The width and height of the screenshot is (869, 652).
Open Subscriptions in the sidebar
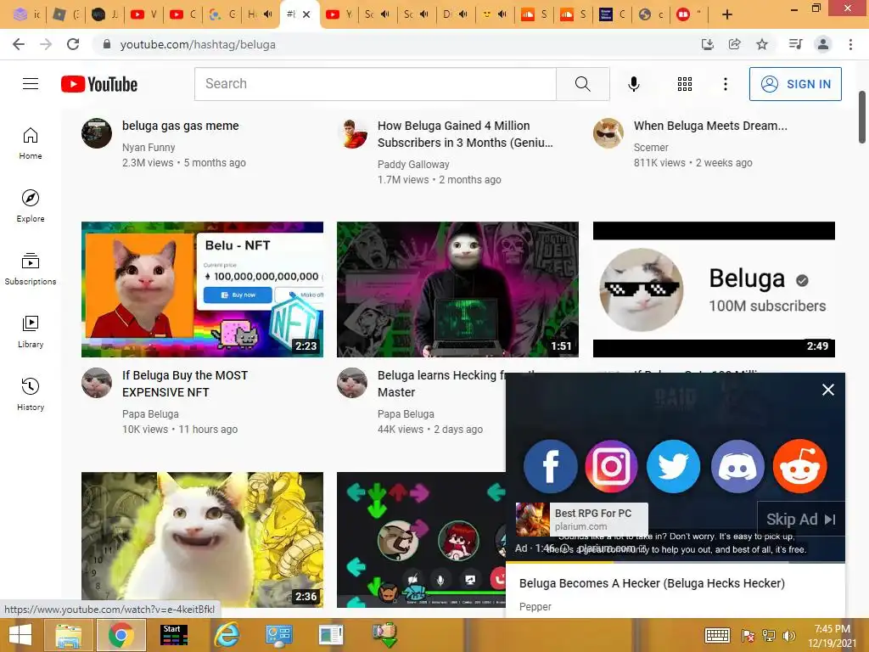point(31,268)
